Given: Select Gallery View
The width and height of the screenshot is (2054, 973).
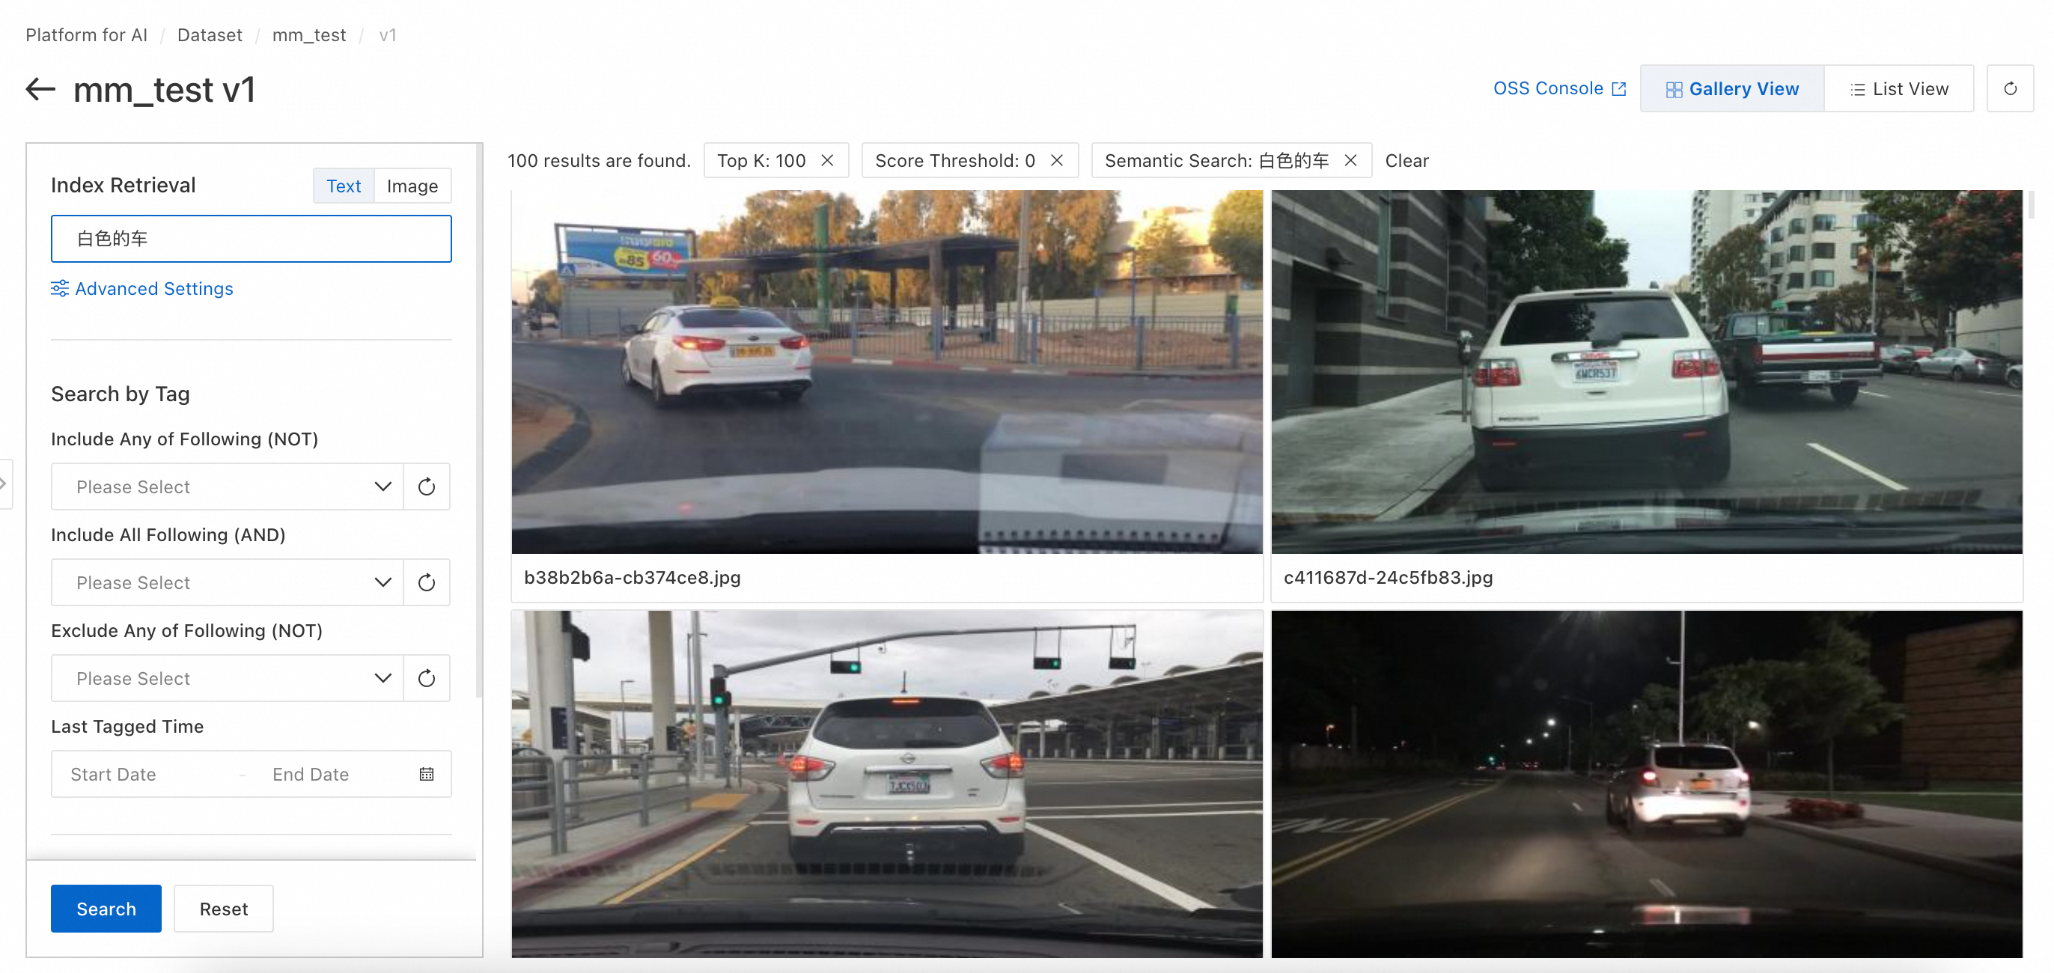Looking at the screenshot, I should point(1732,88).
